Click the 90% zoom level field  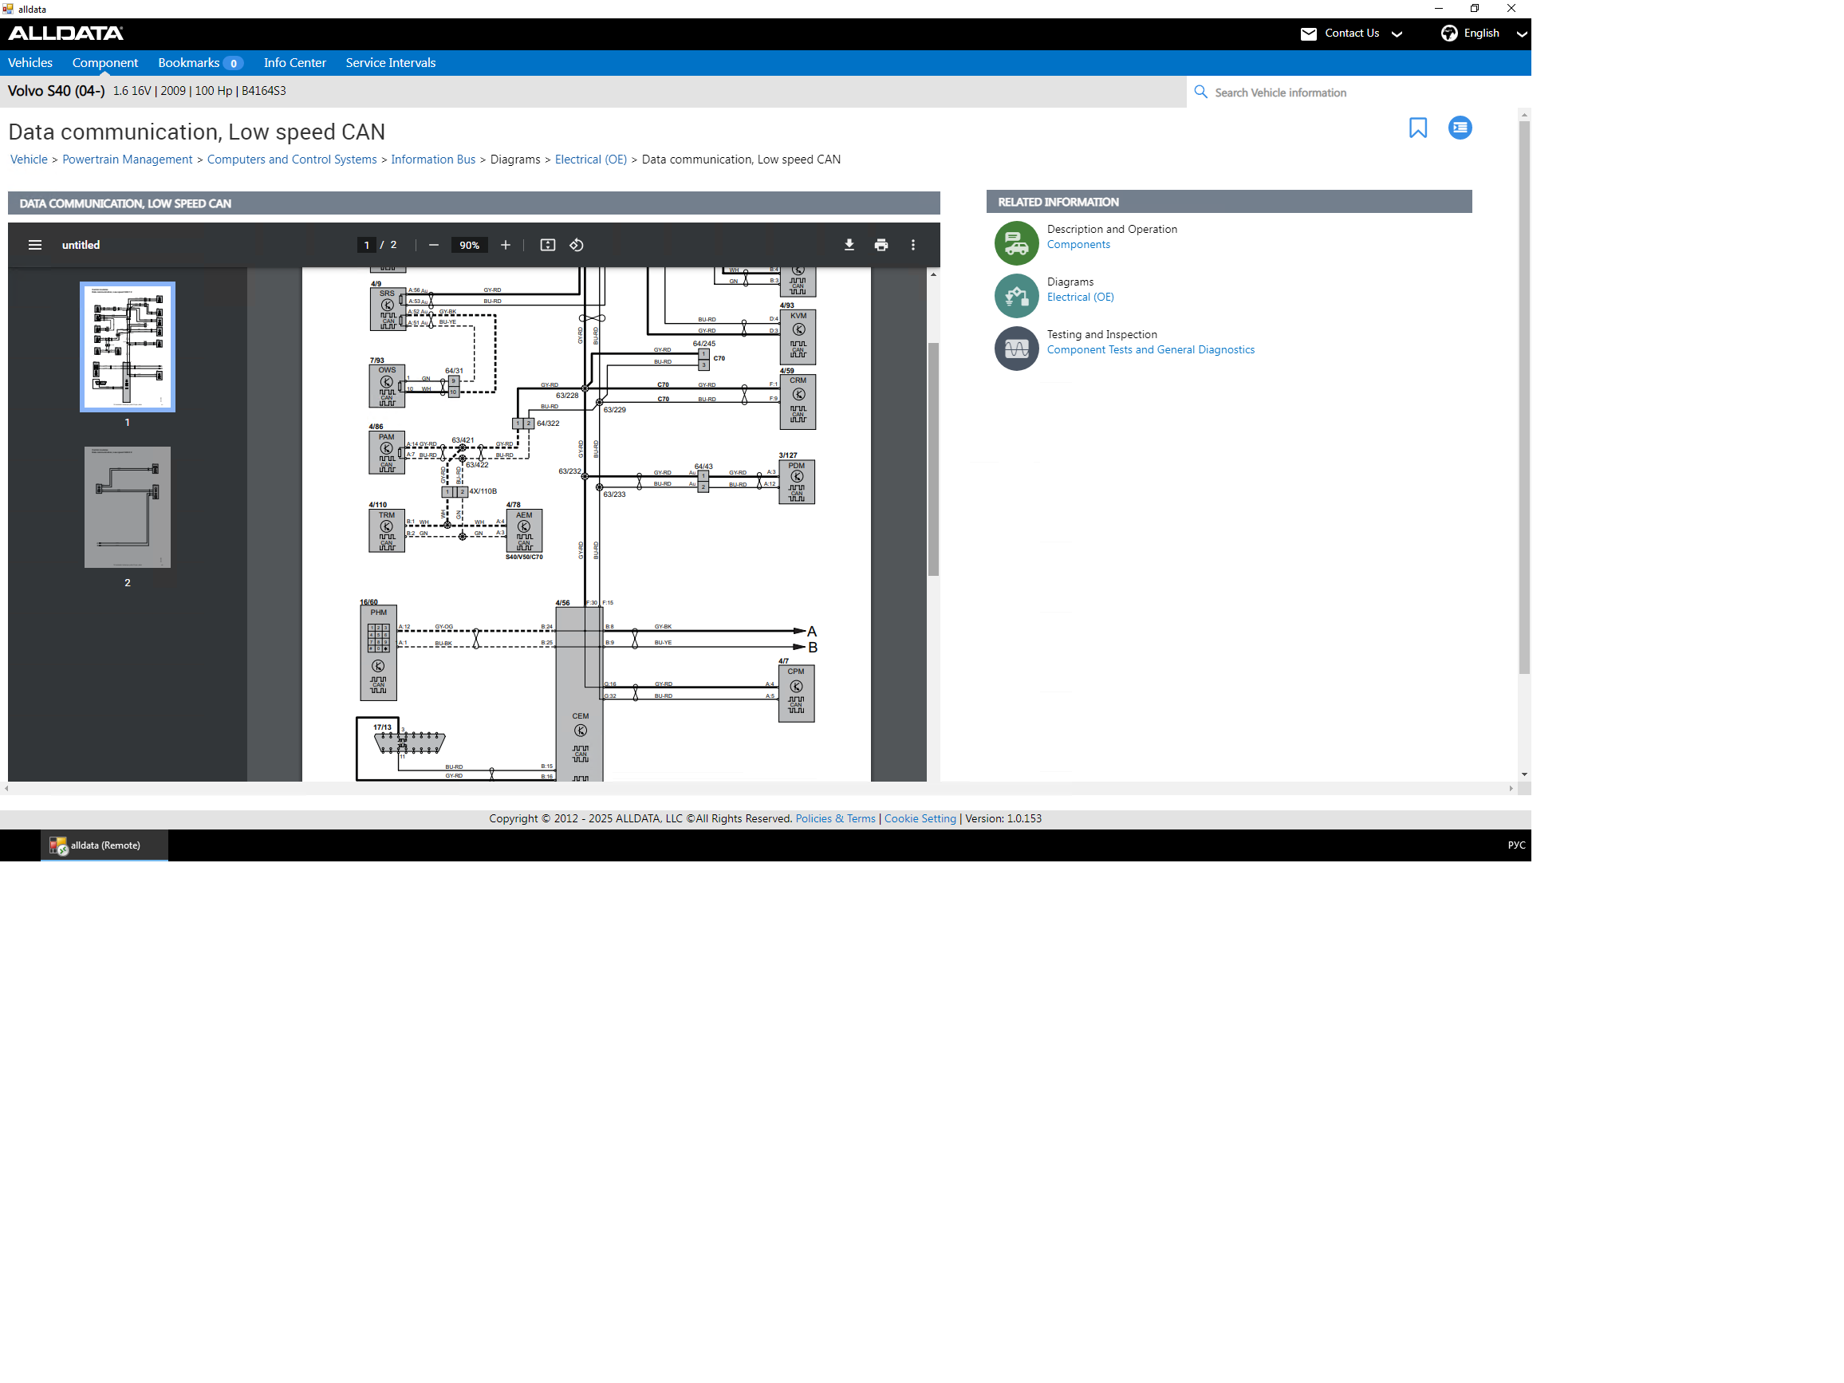(469, 245)
